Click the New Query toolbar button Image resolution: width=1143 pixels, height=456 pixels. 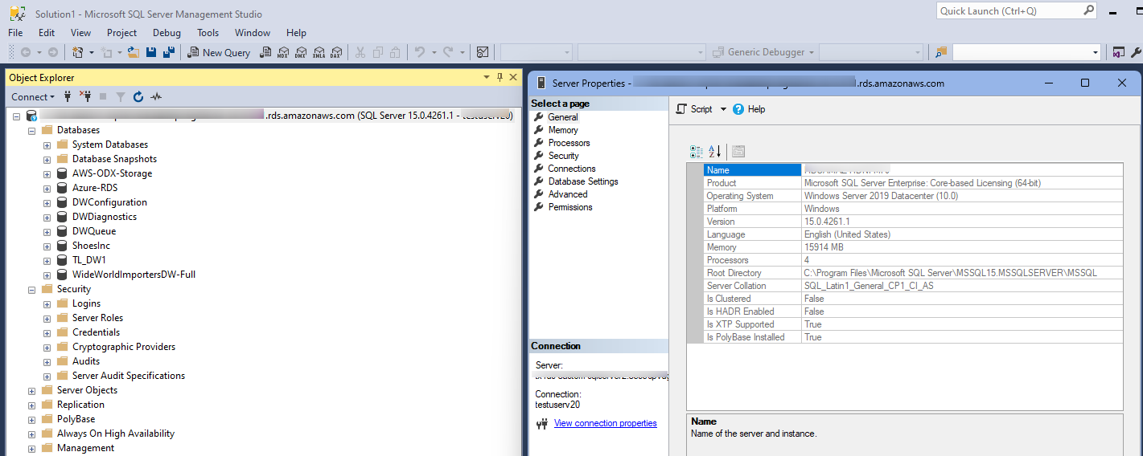219,52
